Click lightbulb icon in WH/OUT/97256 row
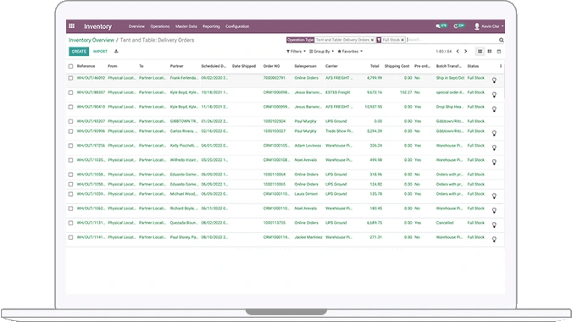The height and width of the screenshot is (322, 572). coord(494,147)
